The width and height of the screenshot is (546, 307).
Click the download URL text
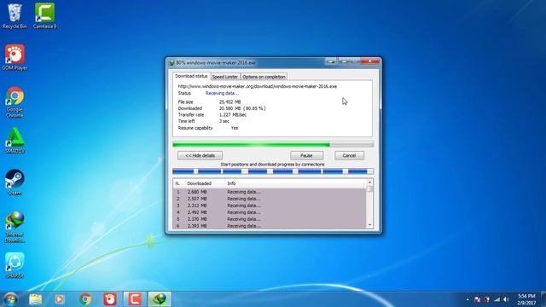tap(258, 86)
